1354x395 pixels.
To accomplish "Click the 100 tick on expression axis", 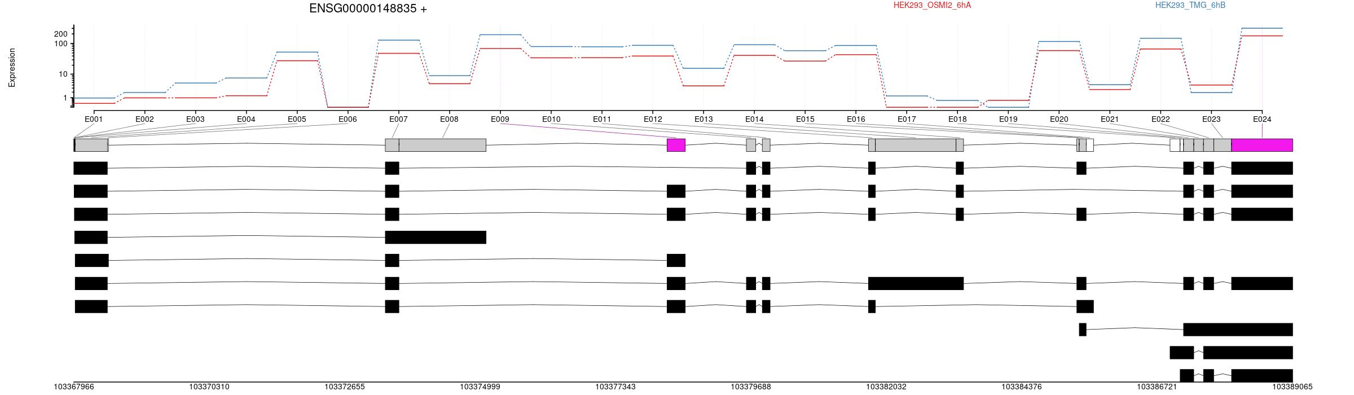I will 60,44.
